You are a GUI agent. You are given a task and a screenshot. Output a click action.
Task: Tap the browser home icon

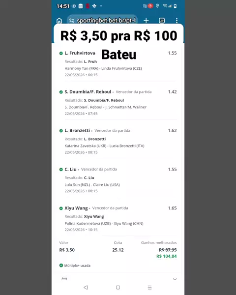pos(59,21)
